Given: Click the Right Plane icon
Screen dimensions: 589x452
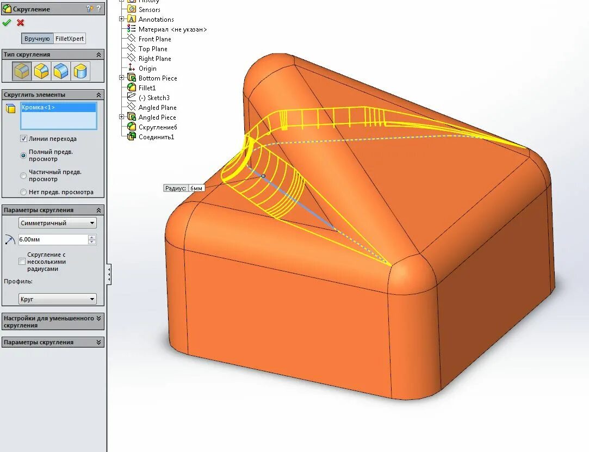Looking at the screenshot, I should point(131,58).
